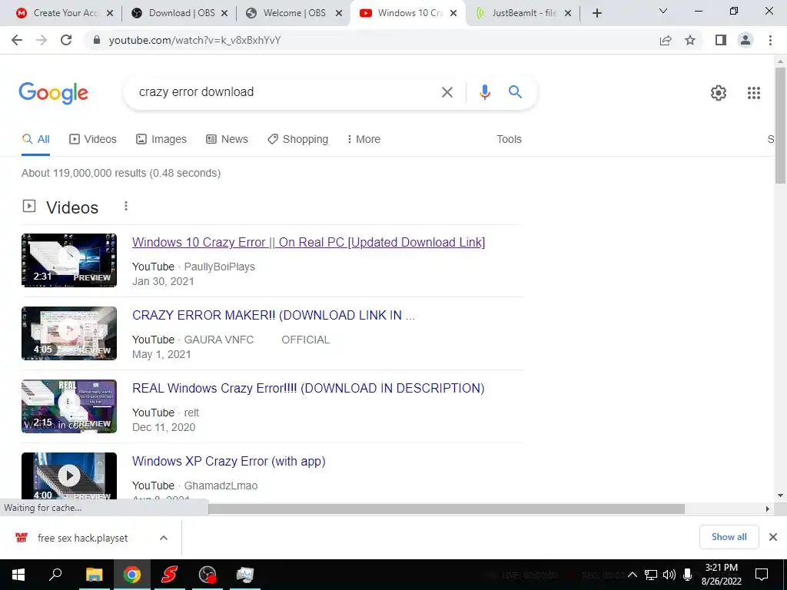
Task: Open Windows XP Crazy Error video link
Action: [229, 461]
